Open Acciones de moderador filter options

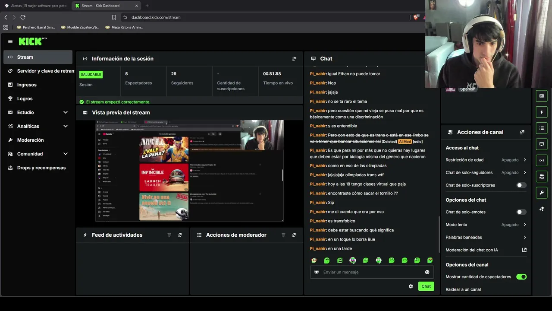click(x=283, y=235)
